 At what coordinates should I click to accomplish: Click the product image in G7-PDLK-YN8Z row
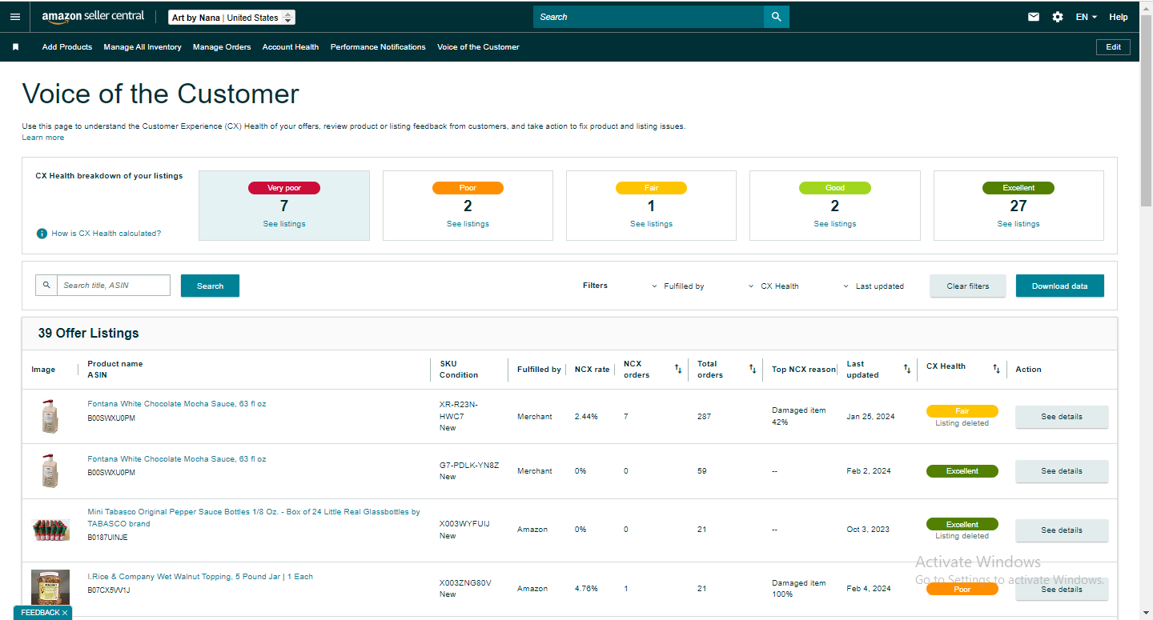tap(50, 471)
